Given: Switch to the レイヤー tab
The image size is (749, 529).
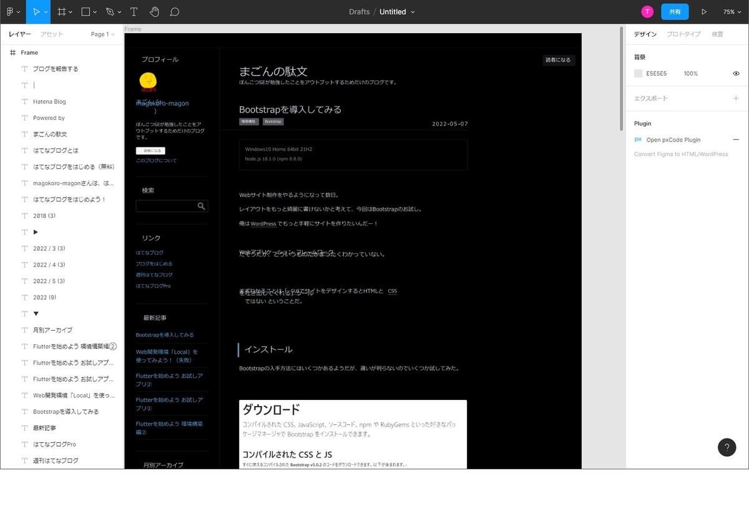Looking at the screenshot, I should click(x=20, y=34).
